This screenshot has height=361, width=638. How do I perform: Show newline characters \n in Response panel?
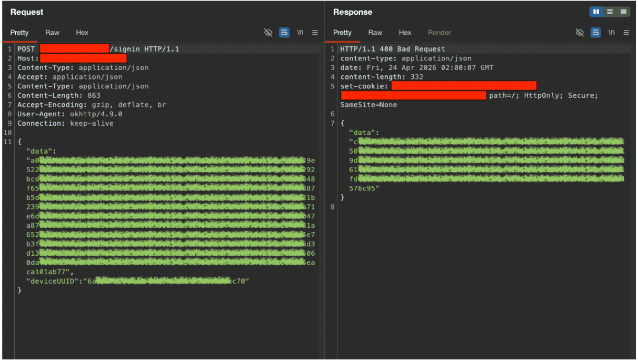tap(612, 33)
